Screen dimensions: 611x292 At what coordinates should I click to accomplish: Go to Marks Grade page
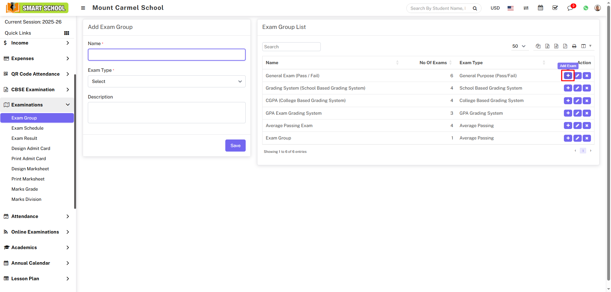[x=25, y=189]
